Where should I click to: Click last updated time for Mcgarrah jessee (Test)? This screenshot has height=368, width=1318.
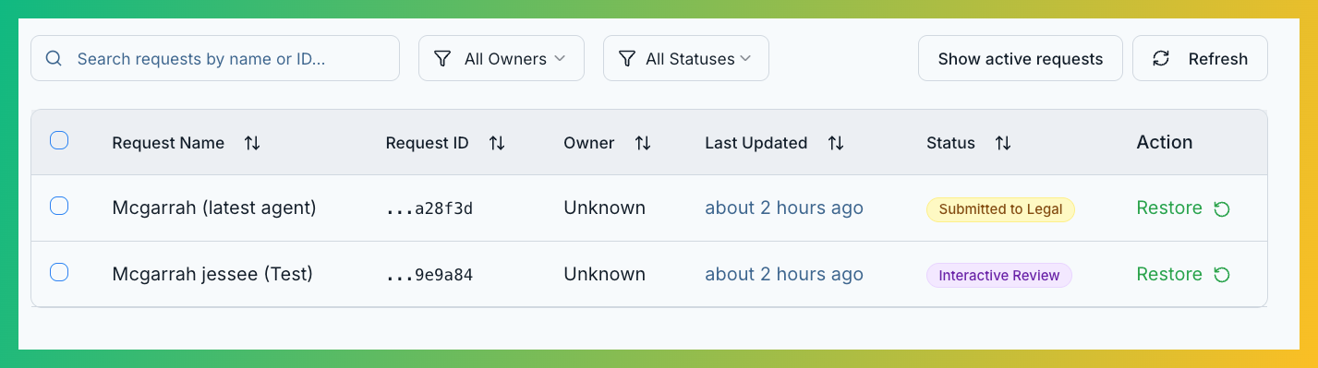[784, 274]
